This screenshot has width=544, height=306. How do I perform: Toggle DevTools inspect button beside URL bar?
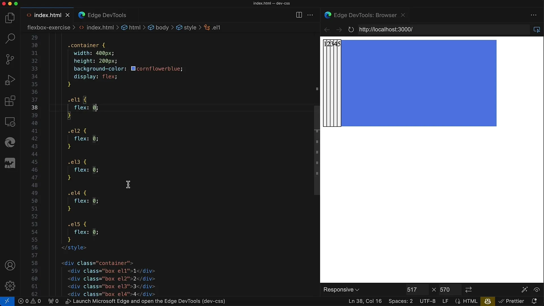pyautogui.click(x=537, y=29)
